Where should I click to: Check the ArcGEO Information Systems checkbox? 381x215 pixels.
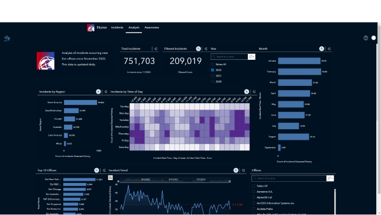(254, 203)
